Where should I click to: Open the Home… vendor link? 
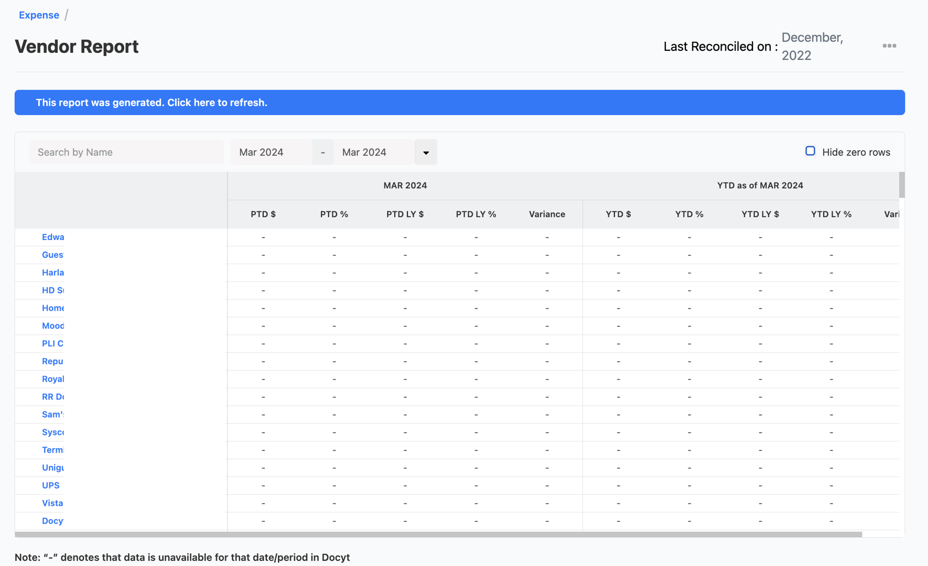click(x=53, y=308)
